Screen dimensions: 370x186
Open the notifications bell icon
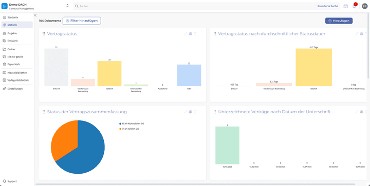354,6
